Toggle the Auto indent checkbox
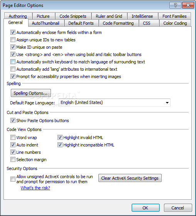196x216 pixels. [x=13, y=145]
